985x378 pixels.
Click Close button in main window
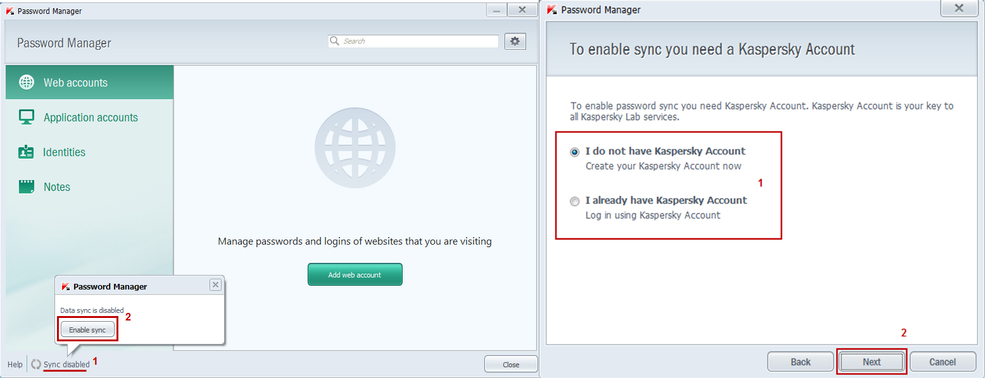[x=511, y=364]
